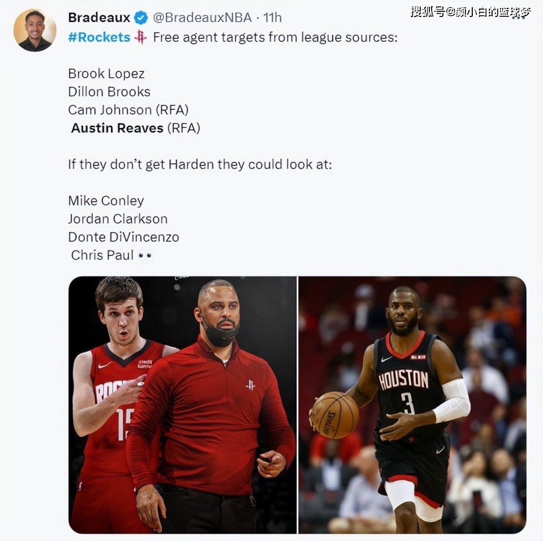Click the Sohu watermark text in corner
This screenshot has height=541, width=543.
(x=471, y=12)
